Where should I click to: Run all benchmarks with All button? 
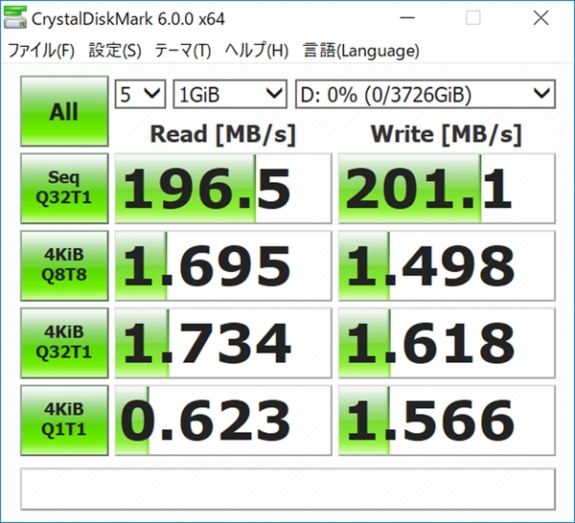pyautogui.click(x=64, y=111)
